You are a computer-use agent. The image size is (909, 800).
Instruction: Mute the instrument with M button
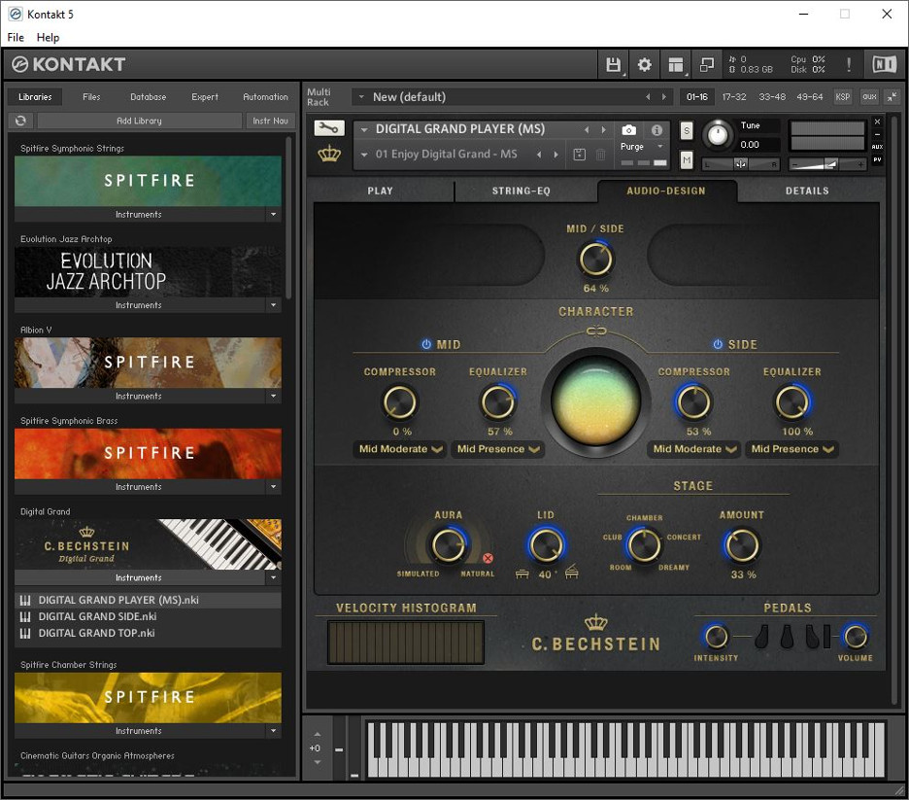(687, 159)
